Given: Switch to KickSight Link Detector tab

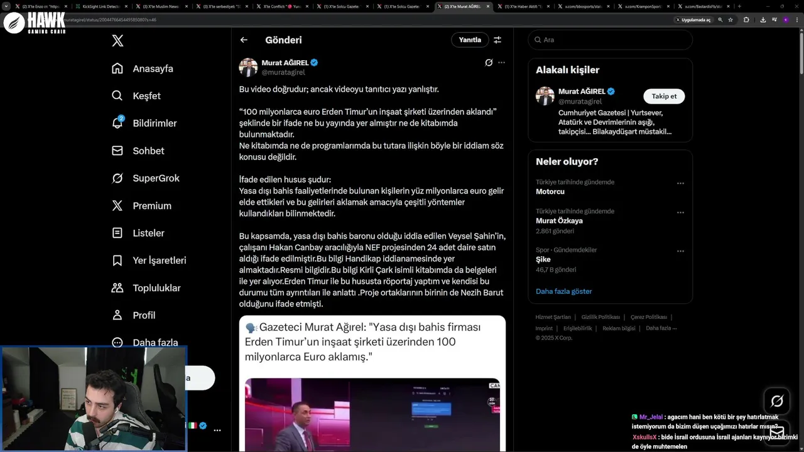Looking at the screenshot, I should tap(100, 6).
